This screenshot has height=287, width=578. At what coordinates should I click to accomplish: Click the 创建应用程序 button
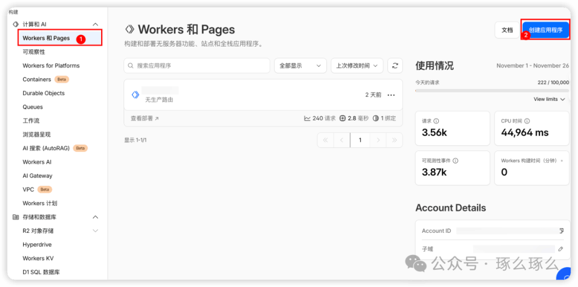coord(545,30)
